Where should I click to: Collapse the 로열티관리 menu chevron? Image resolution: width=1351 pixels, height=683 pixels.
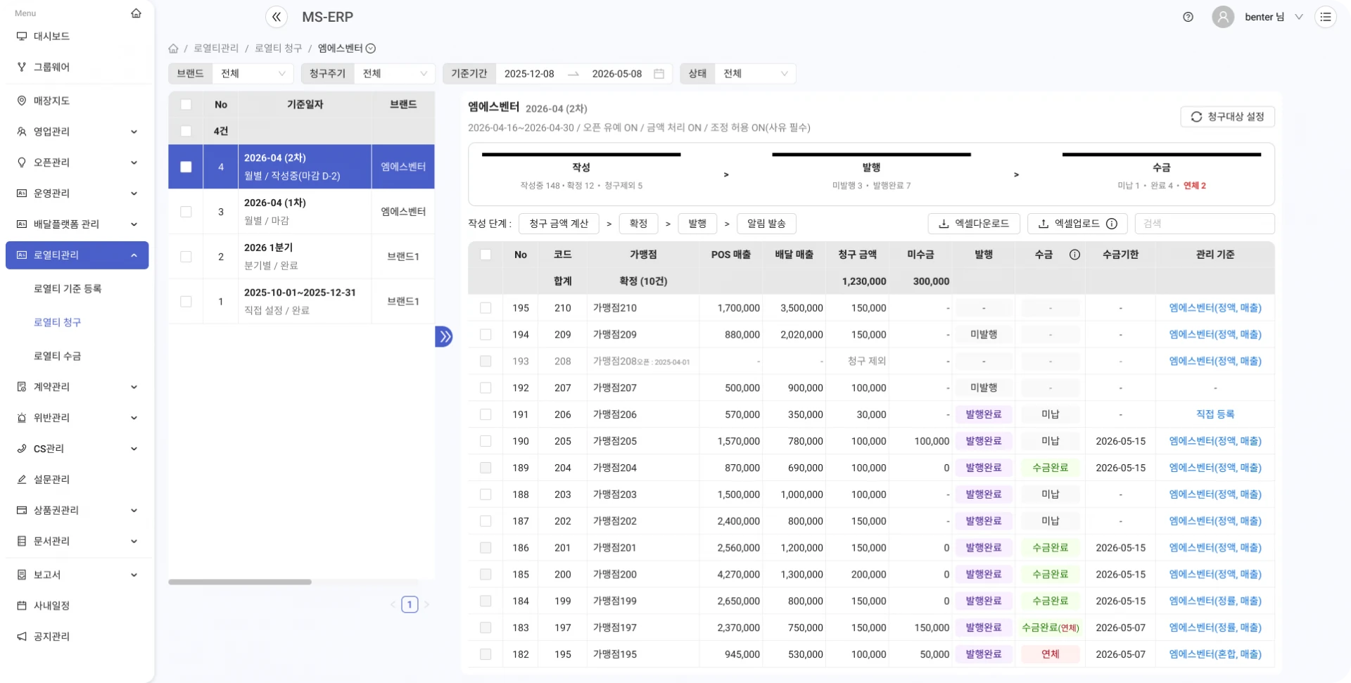pos(134,255)
